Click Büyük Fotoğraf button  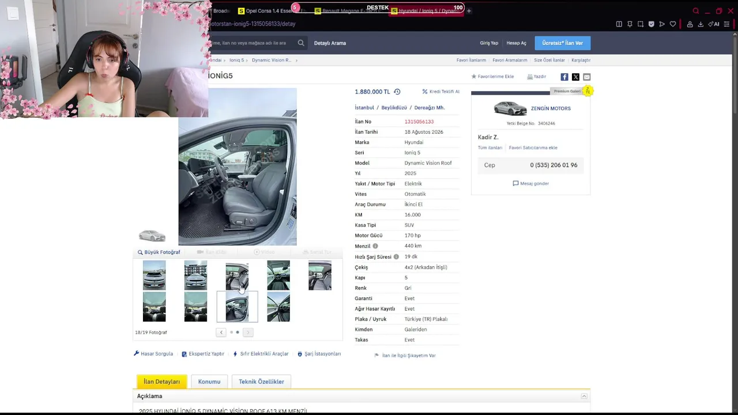coord(159,252)
